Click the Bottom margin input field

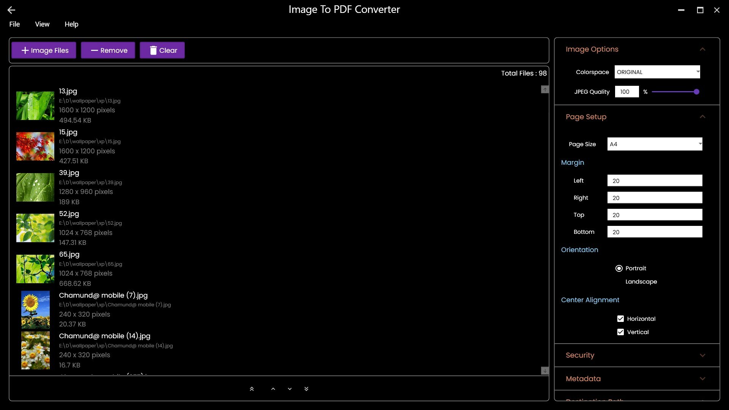pos(655,232)
